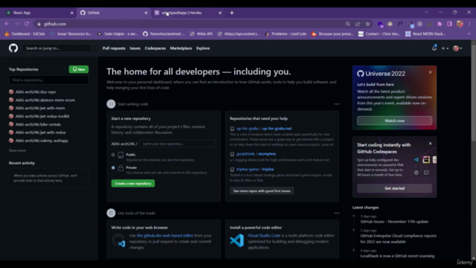Open the Chrome extensions puzzle icon
The image size is (476, 268).
(440, 24)
